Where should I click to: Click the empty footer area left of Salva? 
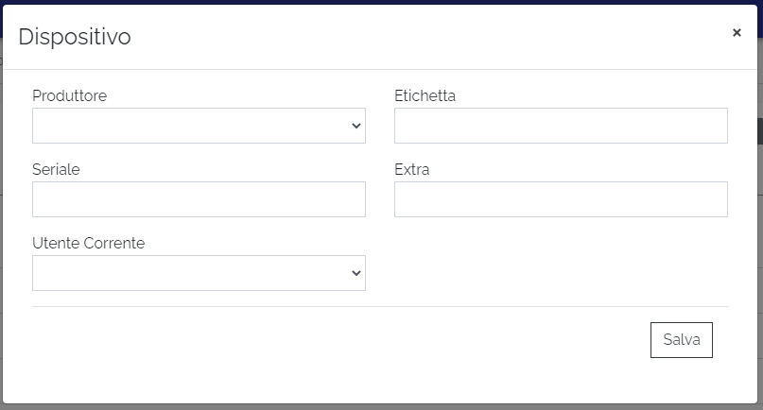[331, 340]
